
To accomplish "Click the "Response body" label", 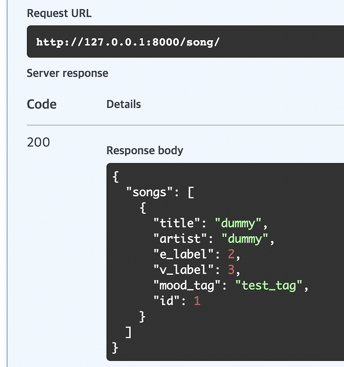I will (144, 150).
